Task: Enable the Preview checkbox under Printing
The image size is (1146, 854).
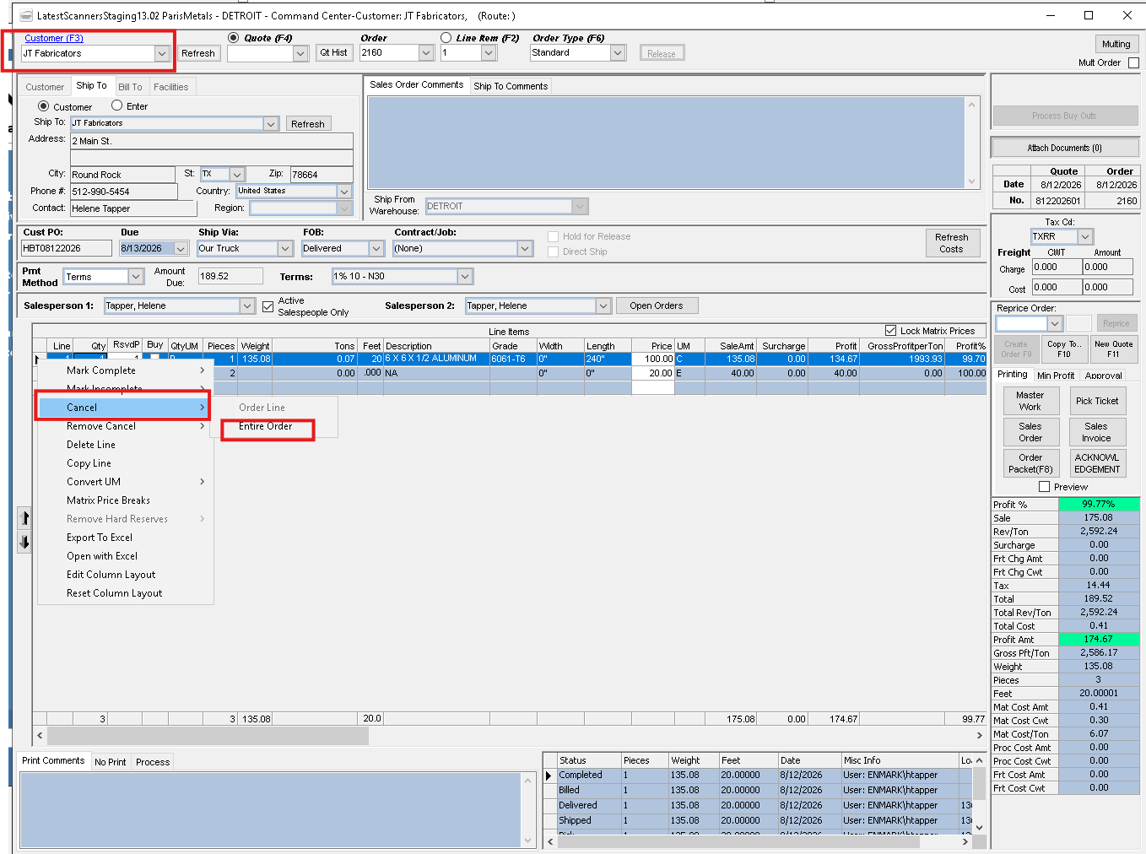Action: point(1044,487)
